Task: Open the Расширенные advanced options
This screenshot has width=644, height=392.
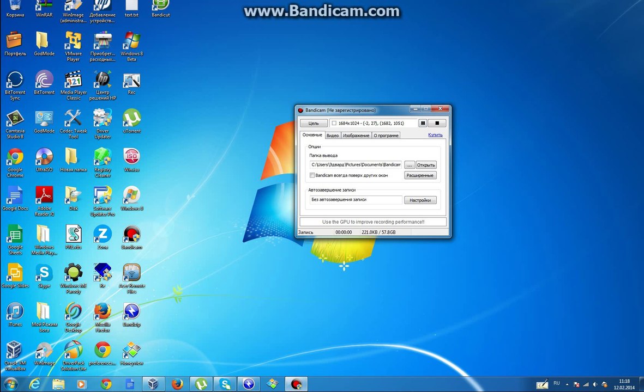Action: (x=420, y=175)
